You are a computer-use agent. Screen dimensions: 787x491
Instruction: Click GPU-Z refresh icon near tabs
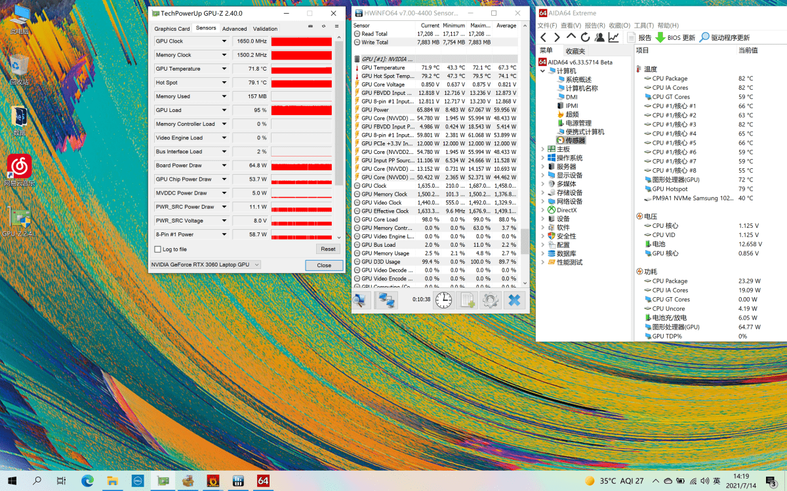323,26
